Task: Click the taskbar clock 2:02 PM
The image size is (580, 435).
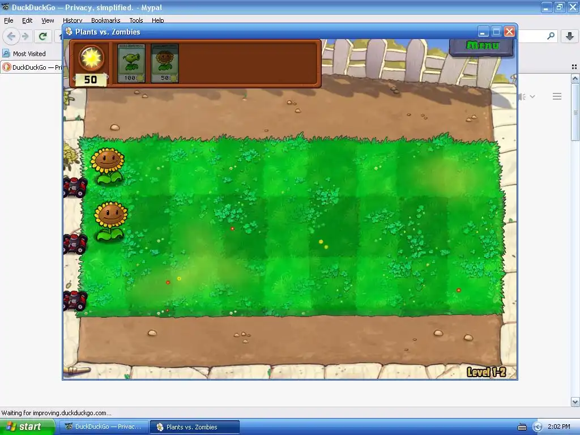Action: pos(559,427)
